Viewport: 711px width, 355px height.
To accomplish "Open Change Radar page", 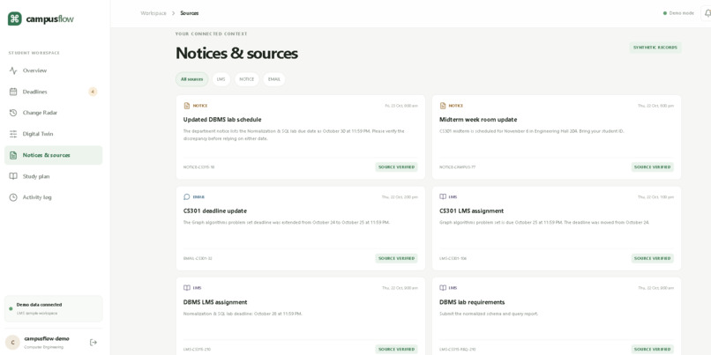I will point(54,113).
